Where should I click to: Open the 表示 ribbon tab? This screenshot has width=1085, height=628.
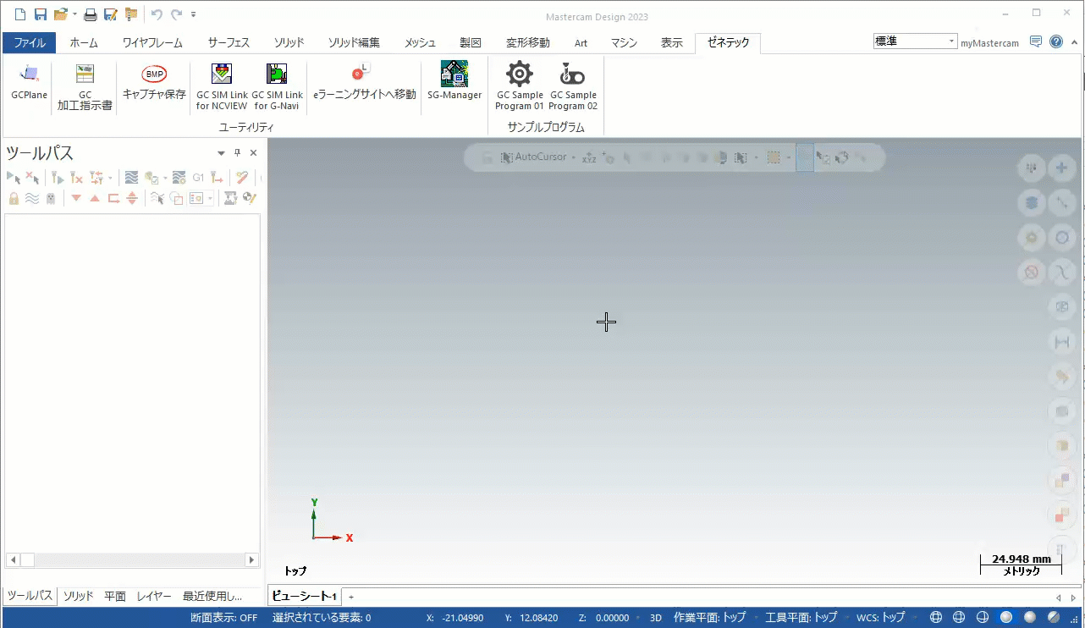coord(672,42)
